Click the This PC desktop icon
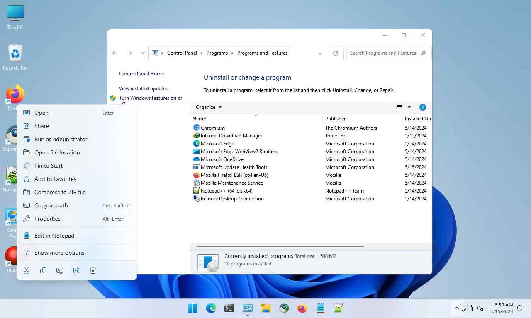This screenshot has height=318, width=531. pos(15,17)
